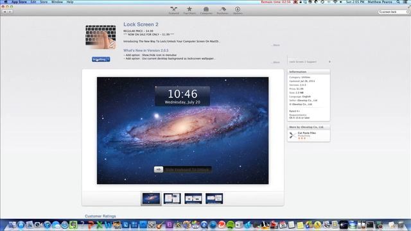The height and width of the screenshot is (231, 411).
Task: Click the Matthew Pearce user menu
Action: (380, 2)
